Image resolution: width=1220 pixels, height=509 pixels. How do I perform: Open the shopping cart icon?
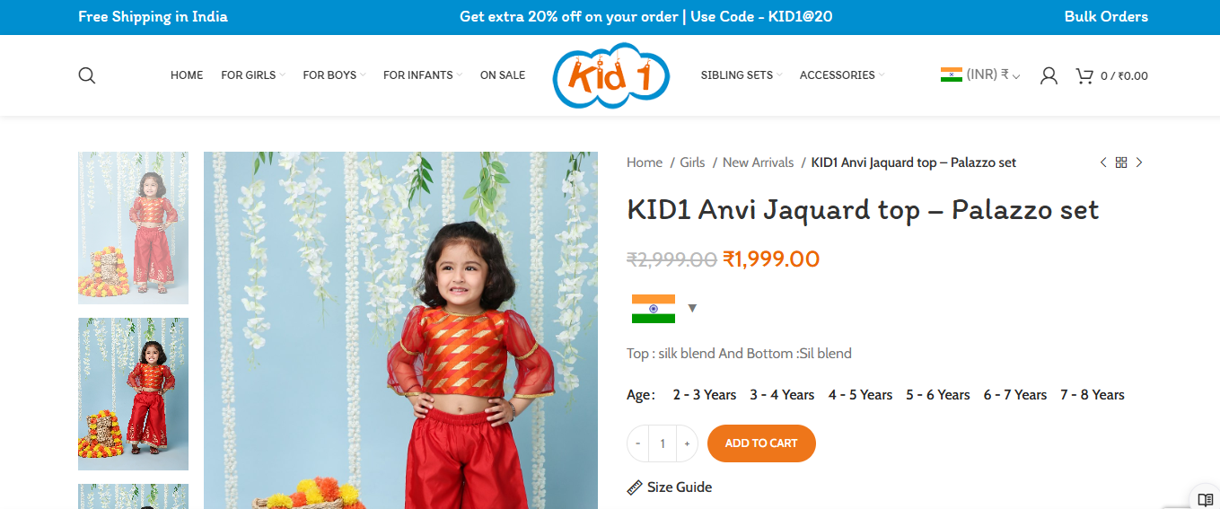[1084, 75]
